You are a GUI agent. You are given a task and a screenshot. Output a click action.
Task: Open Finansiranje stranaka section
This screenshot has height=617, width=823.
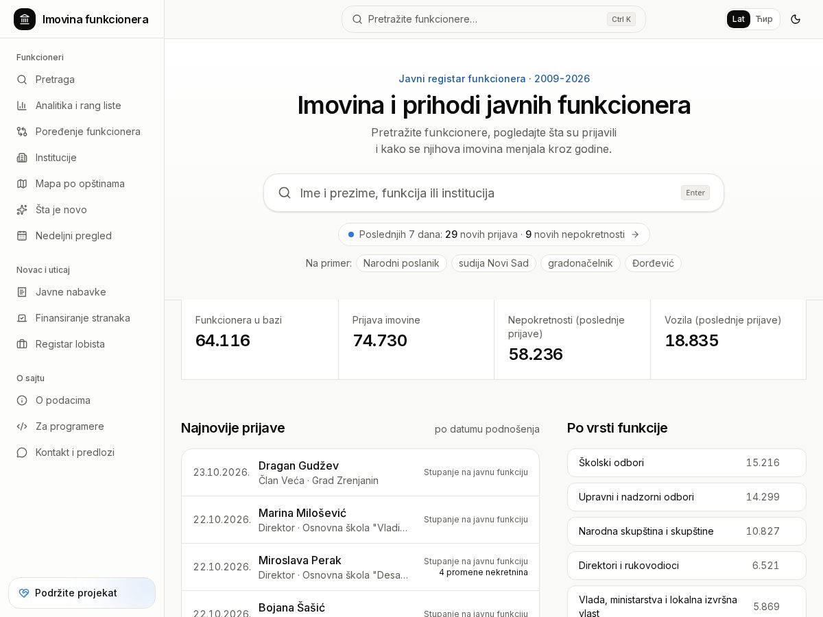(82, 318)
